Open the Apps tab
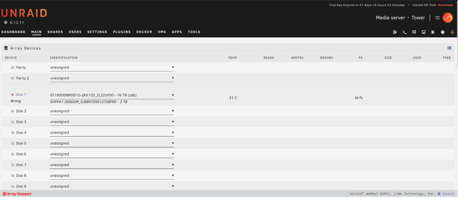Screen dimensions: 458x197 click(177, 32)
